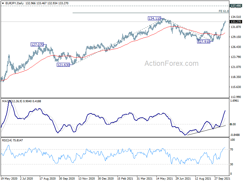Click the 2 Jul 2020 date label
This screenshot has width=243, height=182.
click(x=26, y=178)
